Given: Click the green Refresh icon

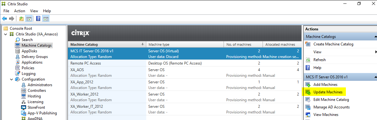Looking at the screenshot, I should (x=308, y=60).
